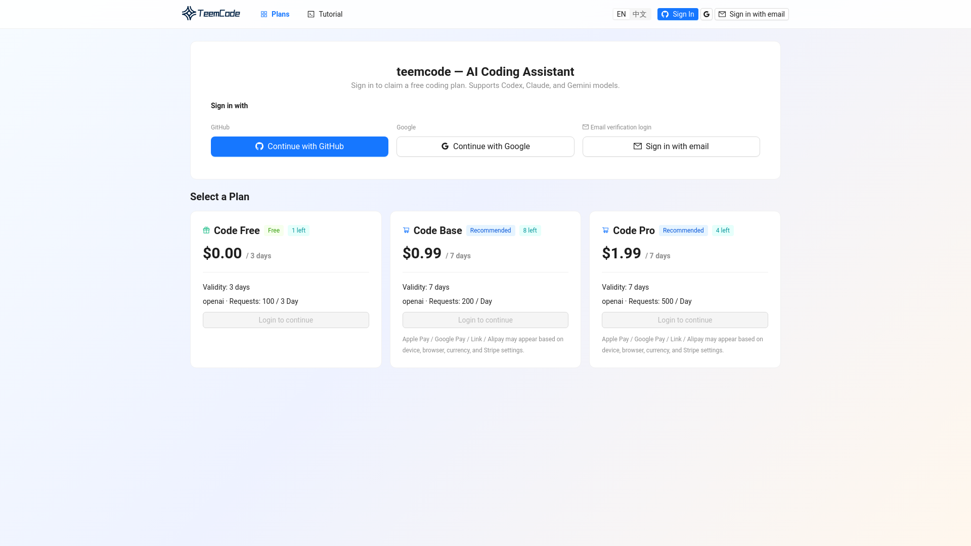Click the payment methods note under Code Base
Screen dimensions: 971x546
[x=483, y=345]
